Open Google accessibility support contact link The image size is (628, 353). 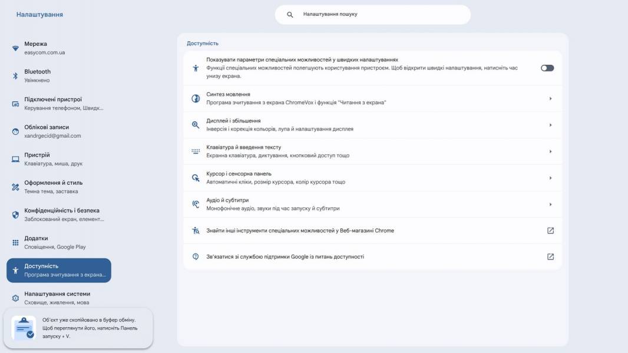click(x=372, y=257)
